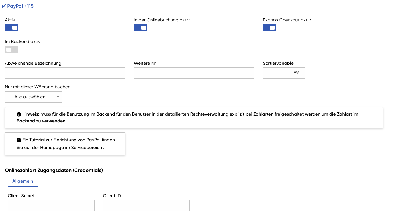Screen dimensions: 394x221
Task: Open the Währung dropdown 'Alle auswählen'
Action: (33, 97)
